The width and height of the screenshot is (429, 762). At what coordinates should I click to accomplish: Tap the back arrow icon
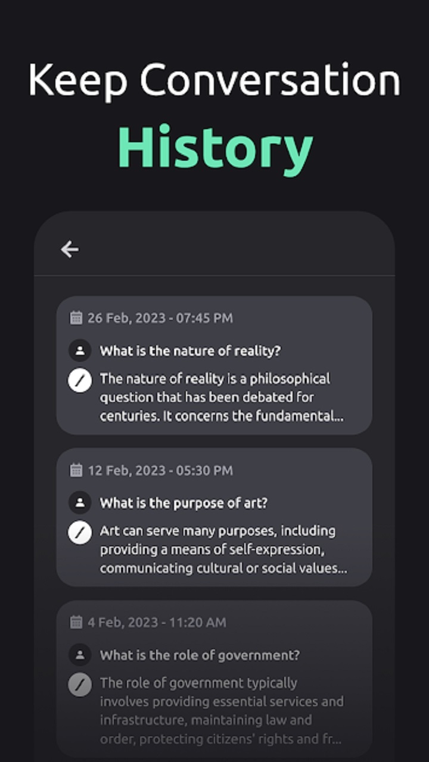(70, 249)
